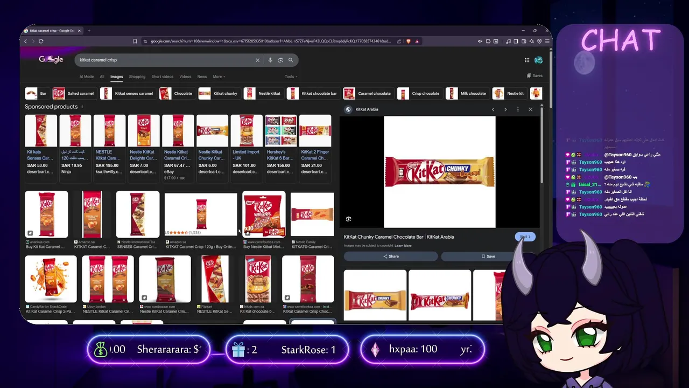Viewport: 689px width, 388px height.
Task: Filter by the Kitkat chocolate bar chip
Action: coord(313,93)
